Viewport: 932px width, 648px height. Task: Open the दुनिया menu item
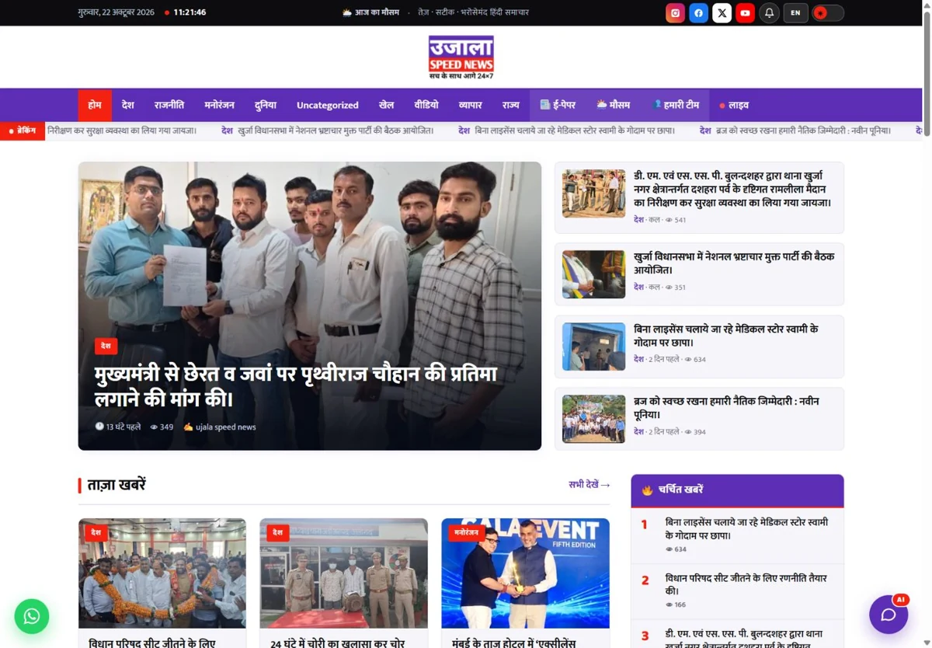tap(266, 105)
